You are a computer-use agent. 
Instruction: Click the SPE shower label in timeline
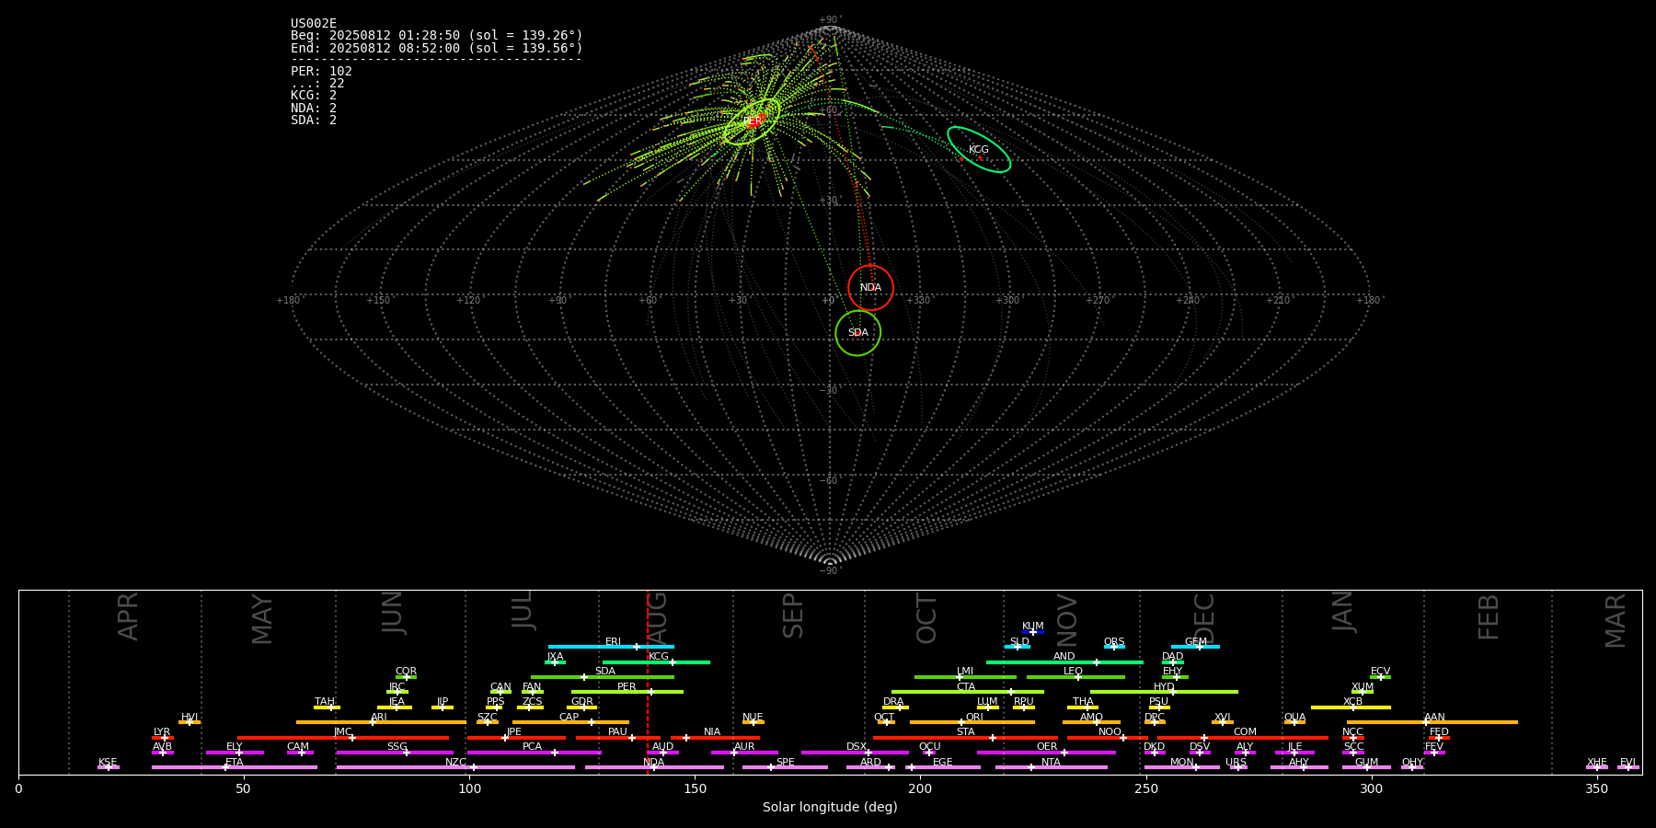(x=785, y=763)
